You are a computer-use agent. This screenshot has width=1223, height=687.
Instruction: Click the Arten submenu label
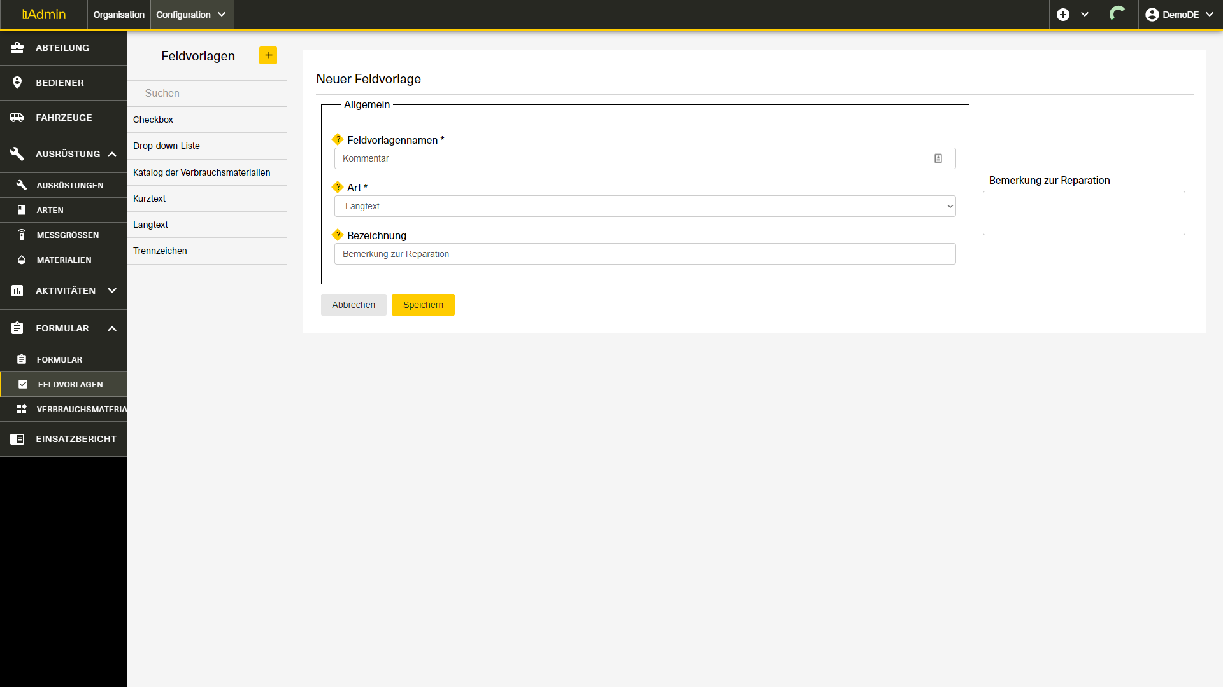[x=50, y=210]
